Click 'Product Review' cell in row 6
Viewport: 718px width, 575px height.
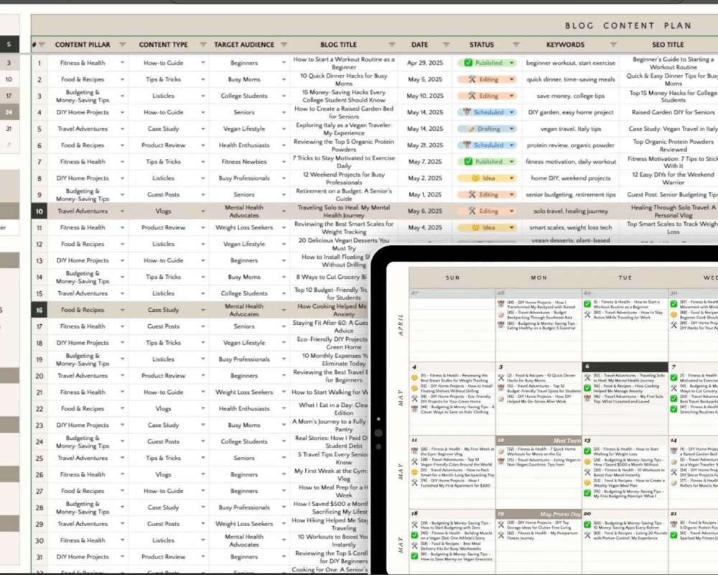pos(163,145)
